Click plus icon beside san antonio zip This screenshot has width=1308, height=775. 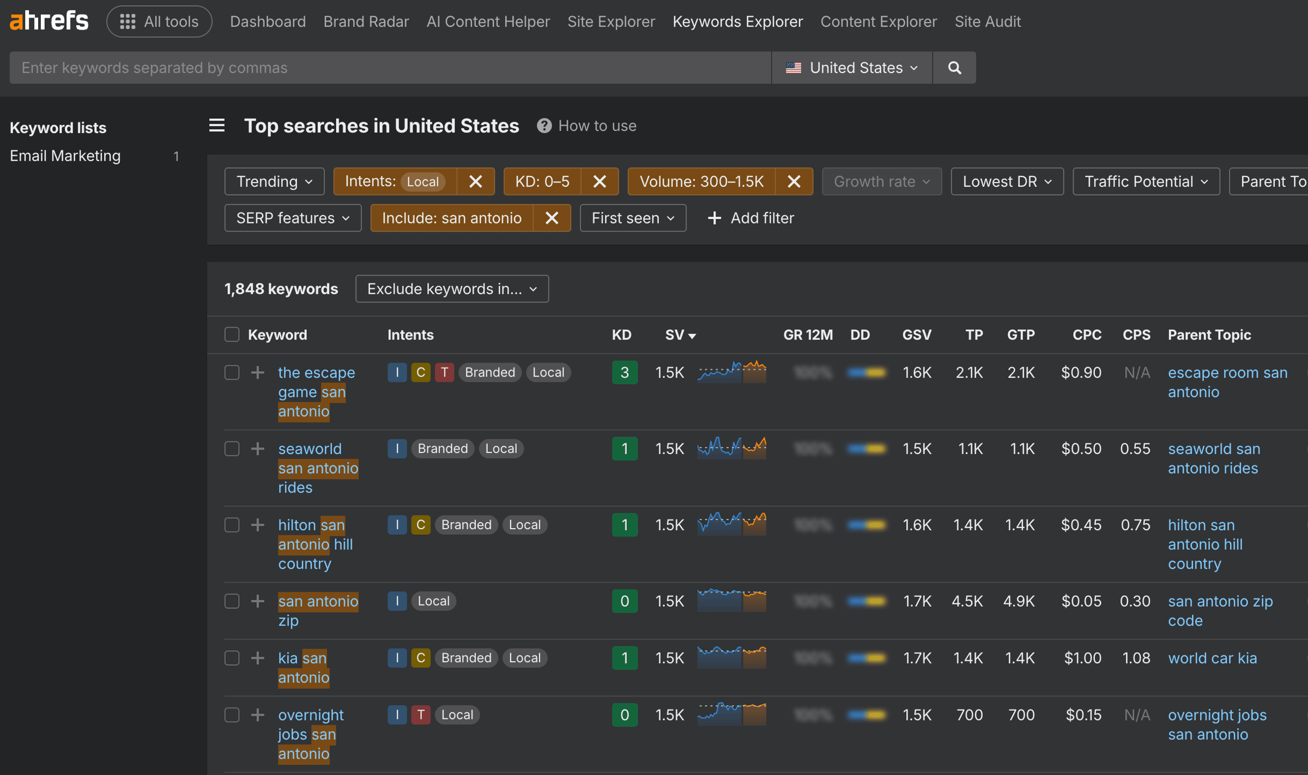[258, 601]
